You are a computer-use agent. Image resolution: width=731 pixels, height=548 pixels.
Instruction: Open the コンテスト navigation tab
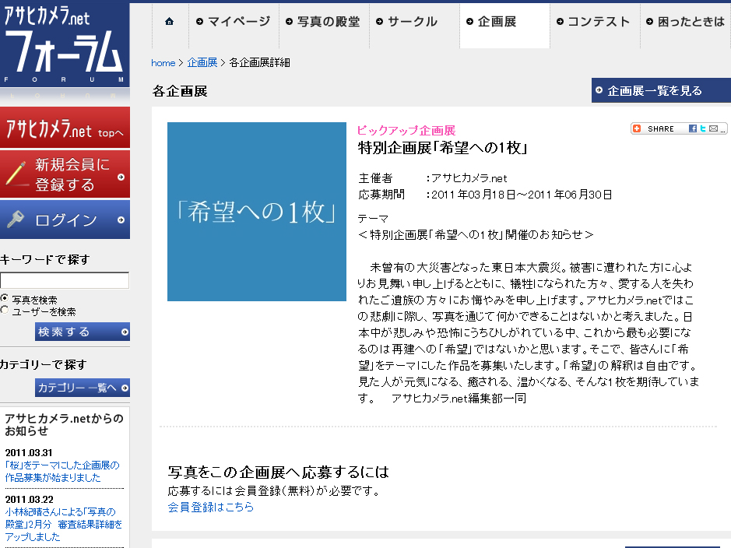pyautogui.click(x=595, y=22)
